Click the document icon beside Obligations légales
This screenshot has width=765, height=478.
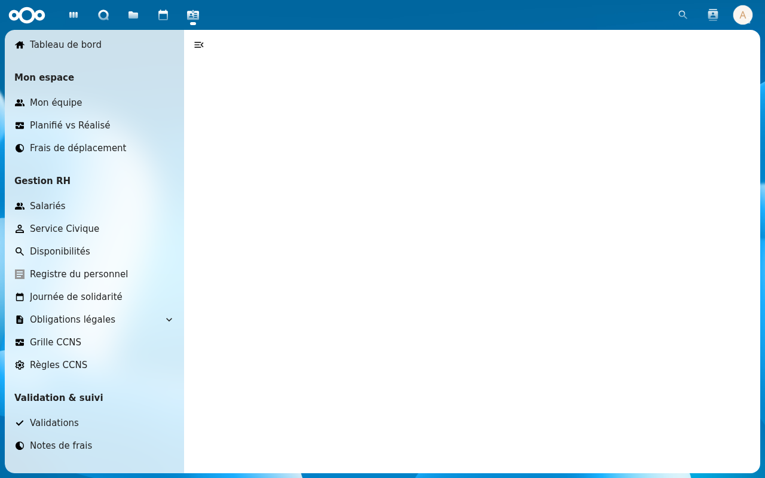click(20, 320)
